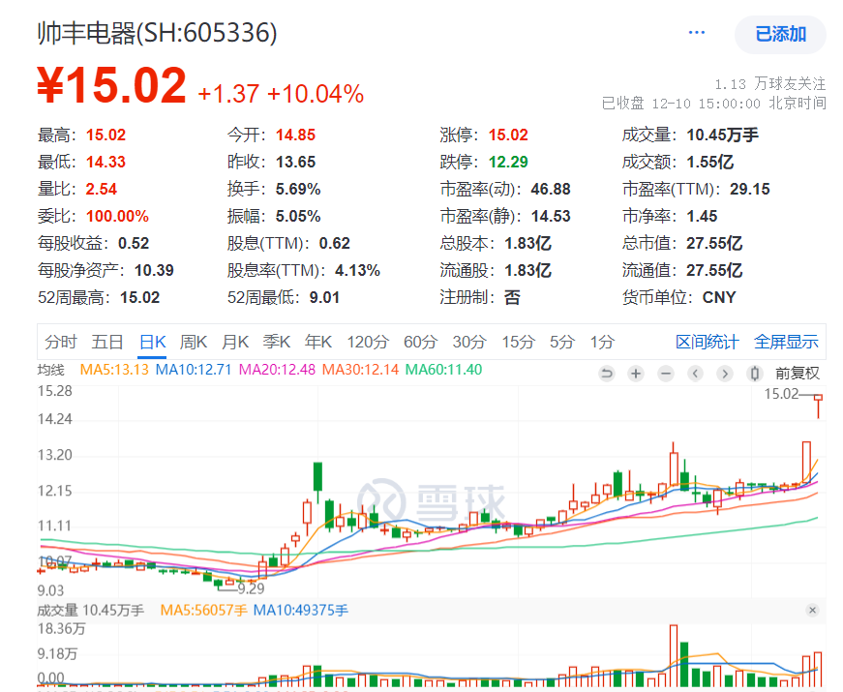Image resolution: width=843 pixels, height=692 pixels.
Task: Click the 已添加 watchlist button
Action: click(780, 35)
